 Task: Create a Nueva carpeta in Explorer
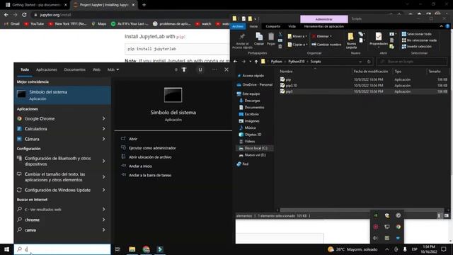point(351,40)
